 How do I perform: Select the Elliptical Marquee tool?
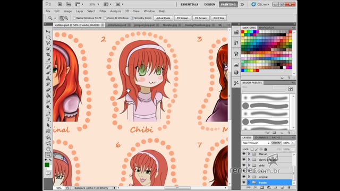tap(48, 38)
